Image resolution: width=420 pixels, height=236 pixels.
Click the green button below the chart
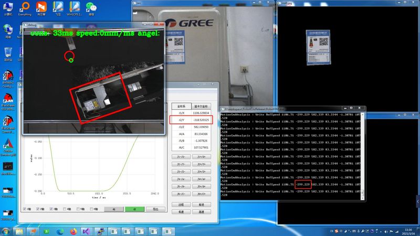point(134,209)
